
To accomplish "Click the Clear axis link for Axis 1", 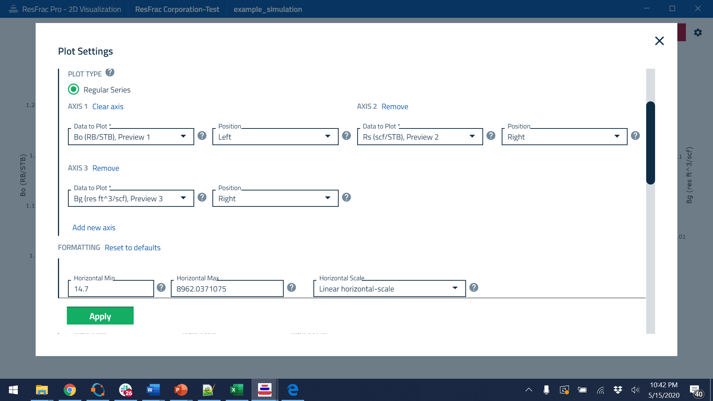I will (x=108, y=107).
